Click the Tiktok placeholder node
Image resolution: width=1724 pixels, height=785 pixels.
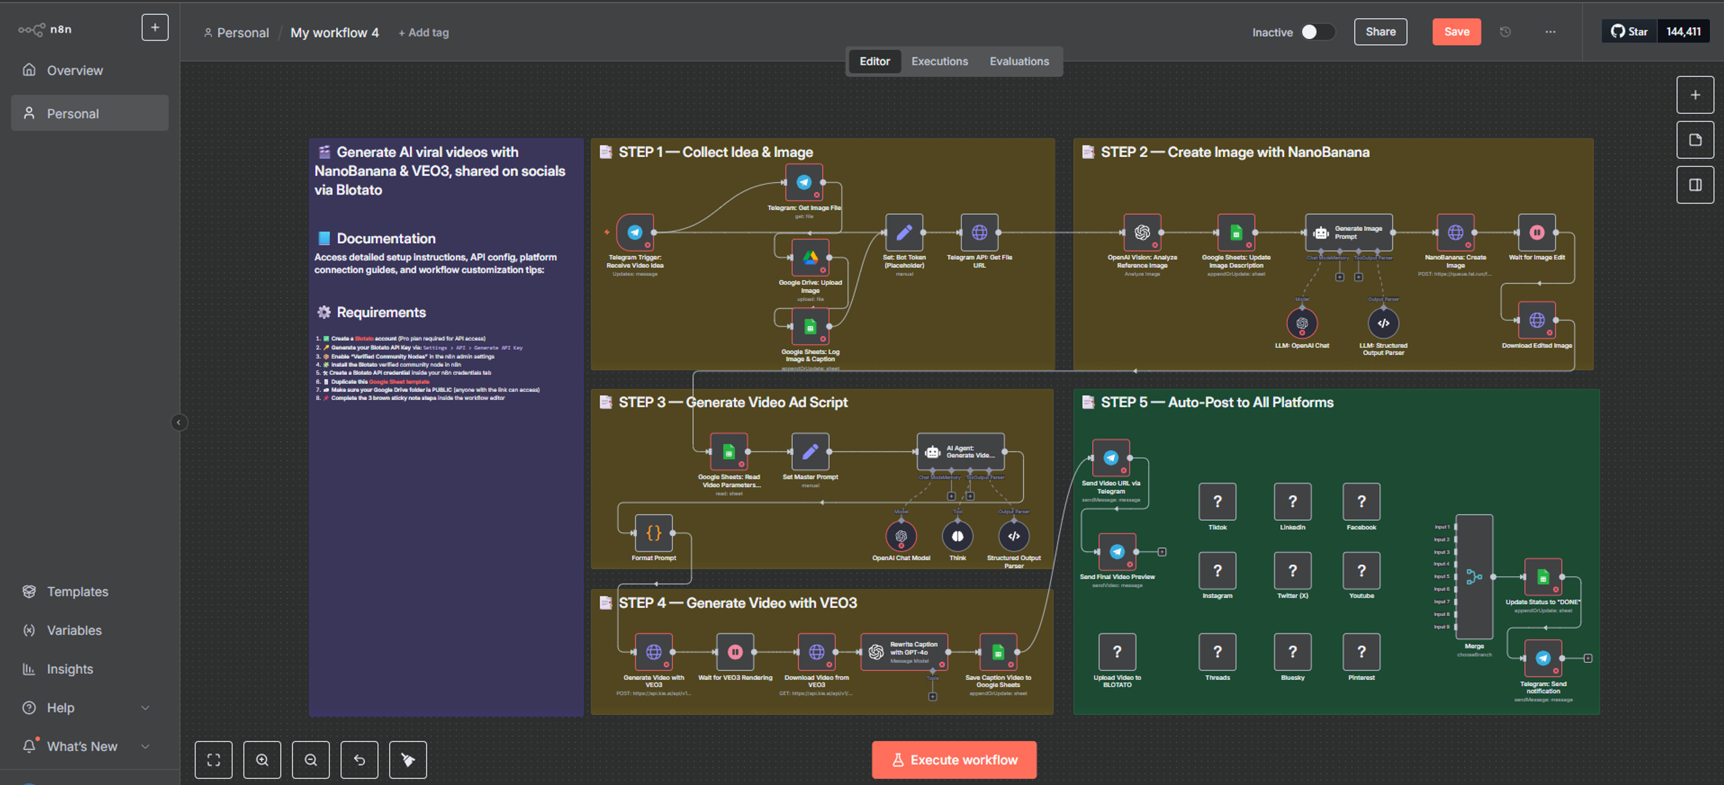(1217, 502)
